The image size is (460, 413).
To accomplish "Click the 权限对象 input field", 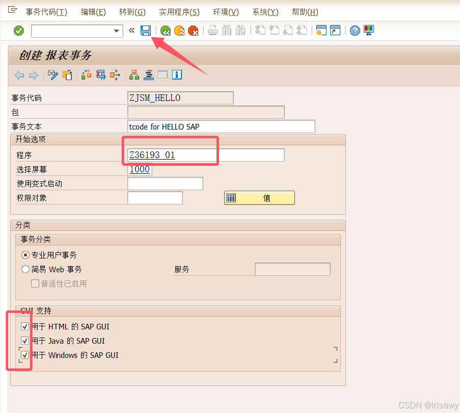I will click(x=155, y=198).
